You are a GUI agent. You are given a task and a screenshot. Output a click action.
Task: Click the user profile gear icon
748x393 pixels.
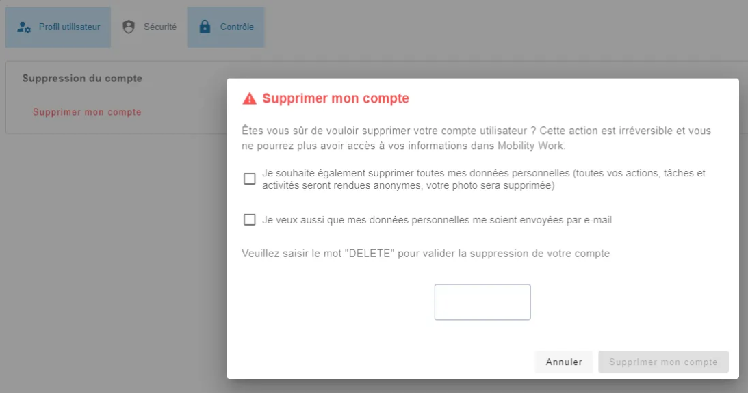click(x=24, y=27)
